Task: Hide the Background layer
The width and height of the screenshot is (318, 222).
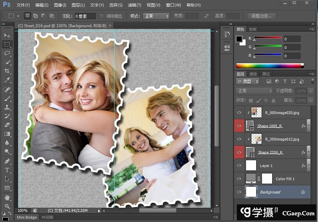Action: (239, 192)
